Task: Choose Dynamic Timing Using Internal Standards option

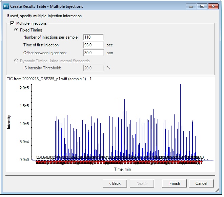Action: click(x=16, y=61)
